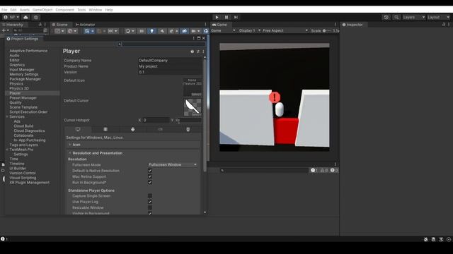The image size is (453, 254).
Task: Enable Capture Single Screen checkbox
Action: 150,196
